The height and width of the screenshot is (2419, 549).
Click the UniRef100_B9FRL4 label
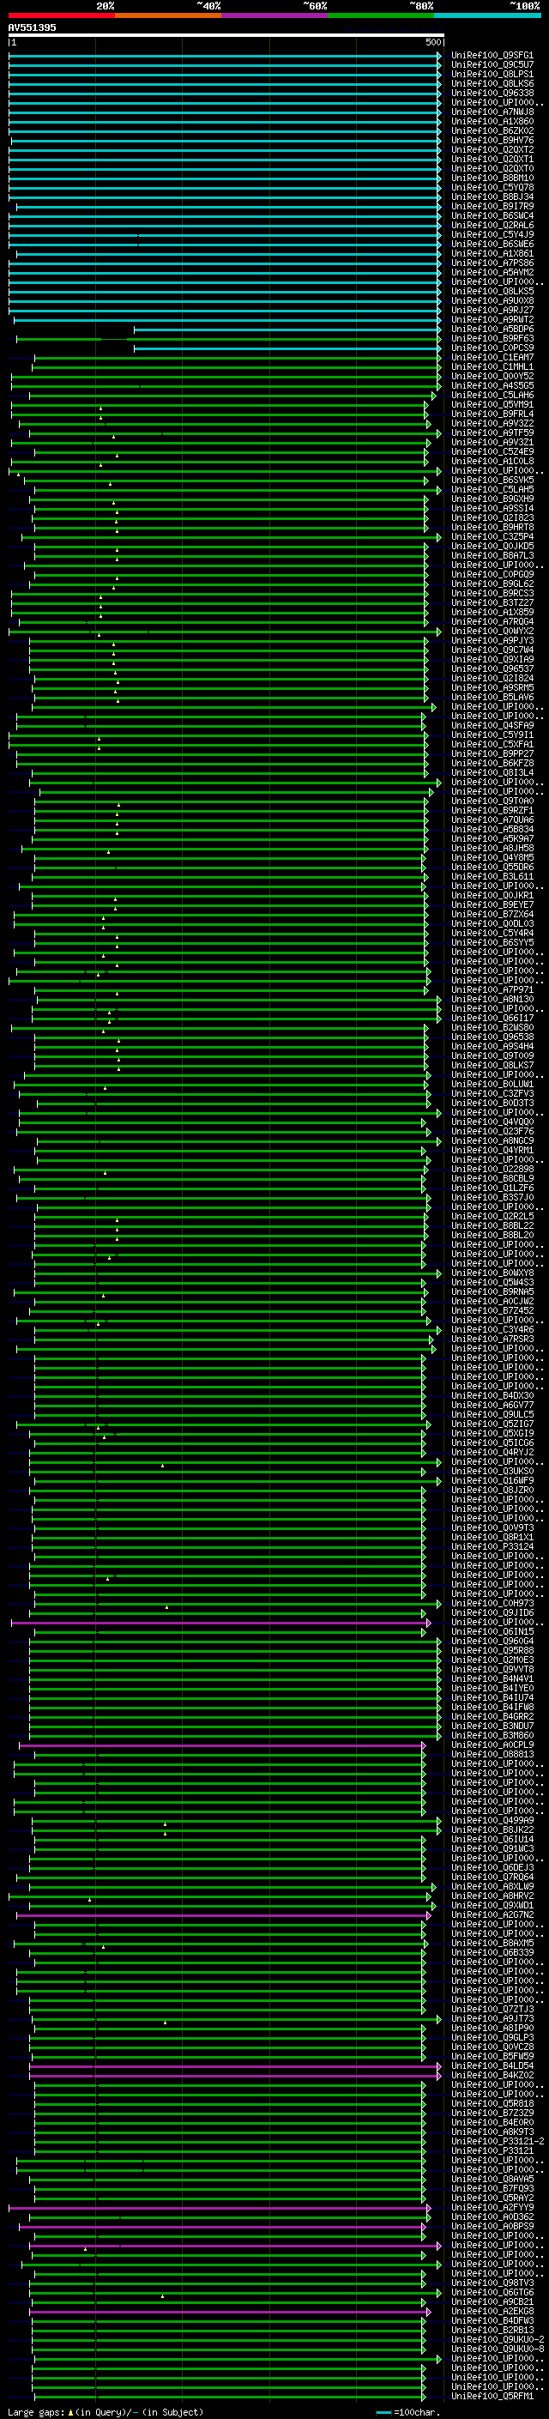click(492, 414)
